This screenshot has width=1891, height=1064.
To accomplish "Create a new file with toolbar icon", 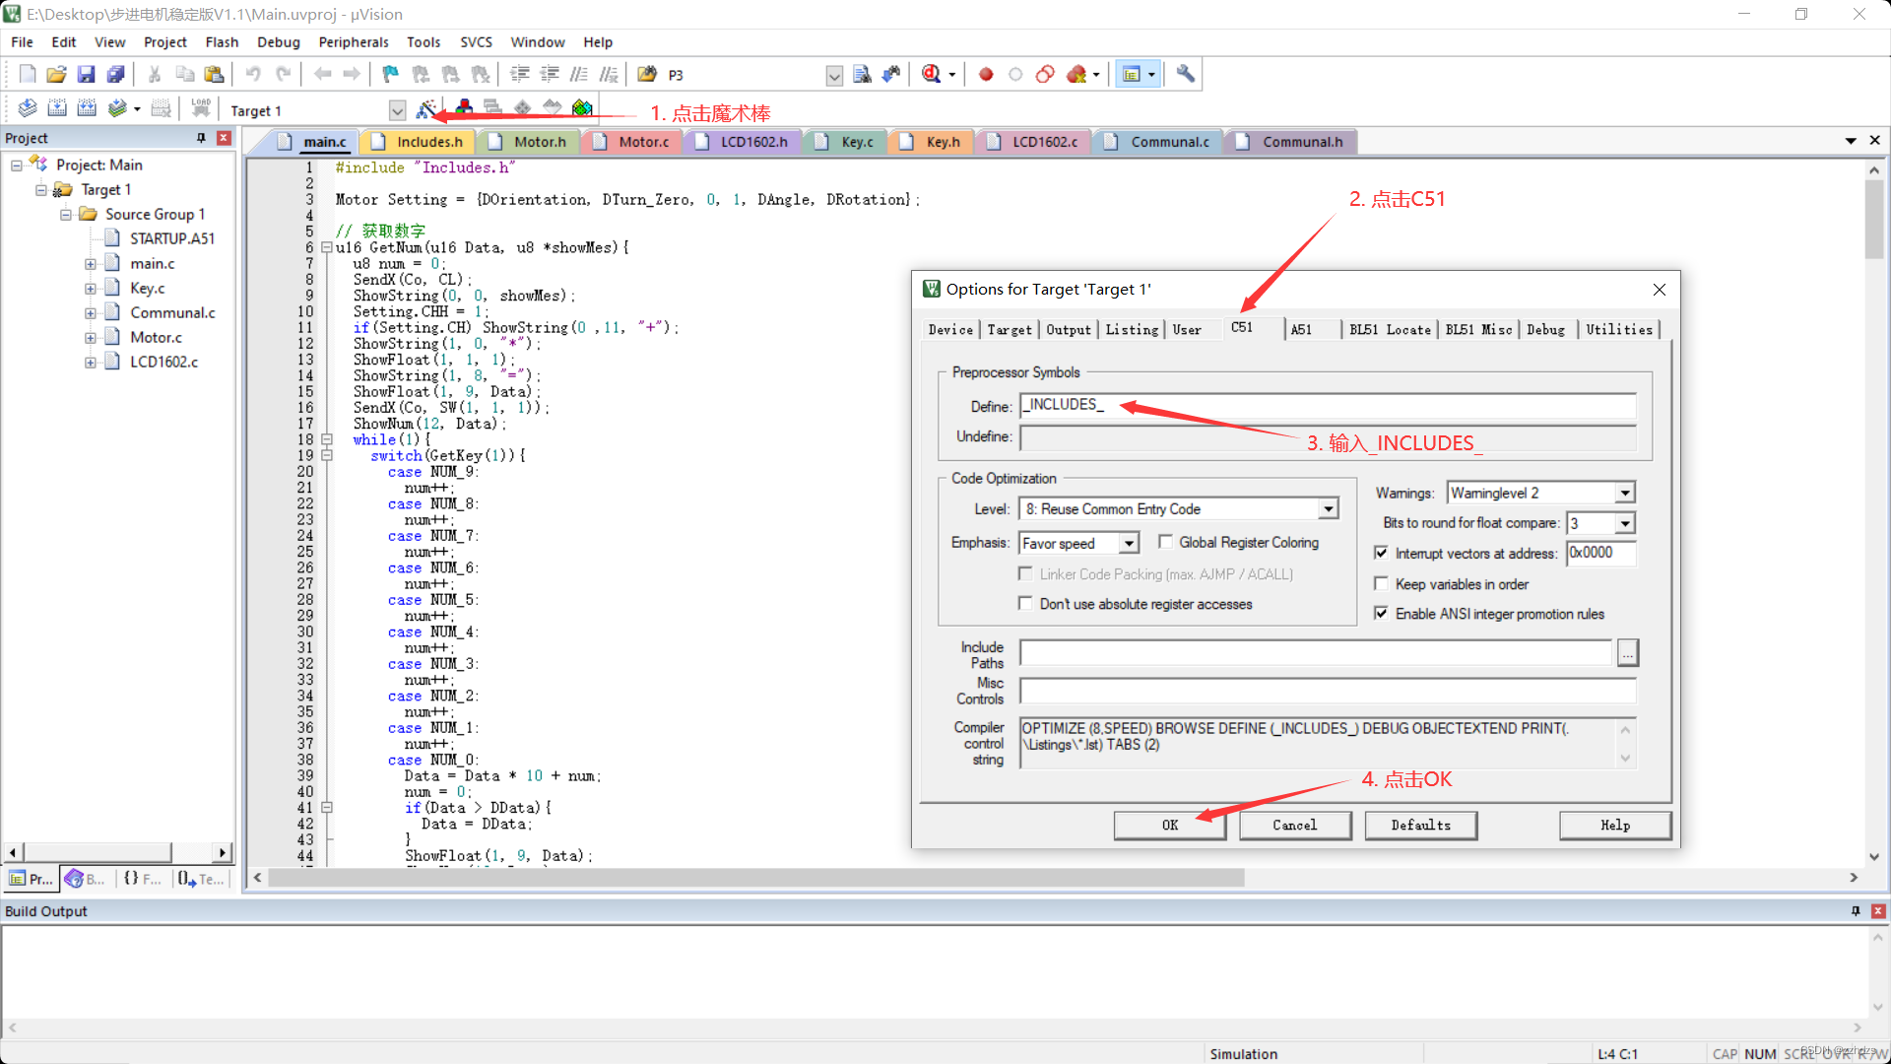I will (x=28, y=74).
